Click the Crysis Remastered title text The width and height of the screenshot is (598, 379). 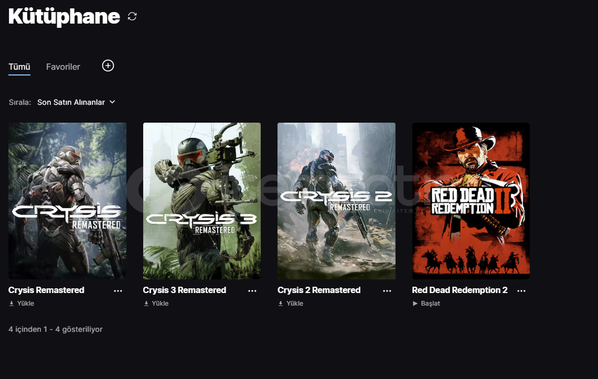tap(47, 290)
